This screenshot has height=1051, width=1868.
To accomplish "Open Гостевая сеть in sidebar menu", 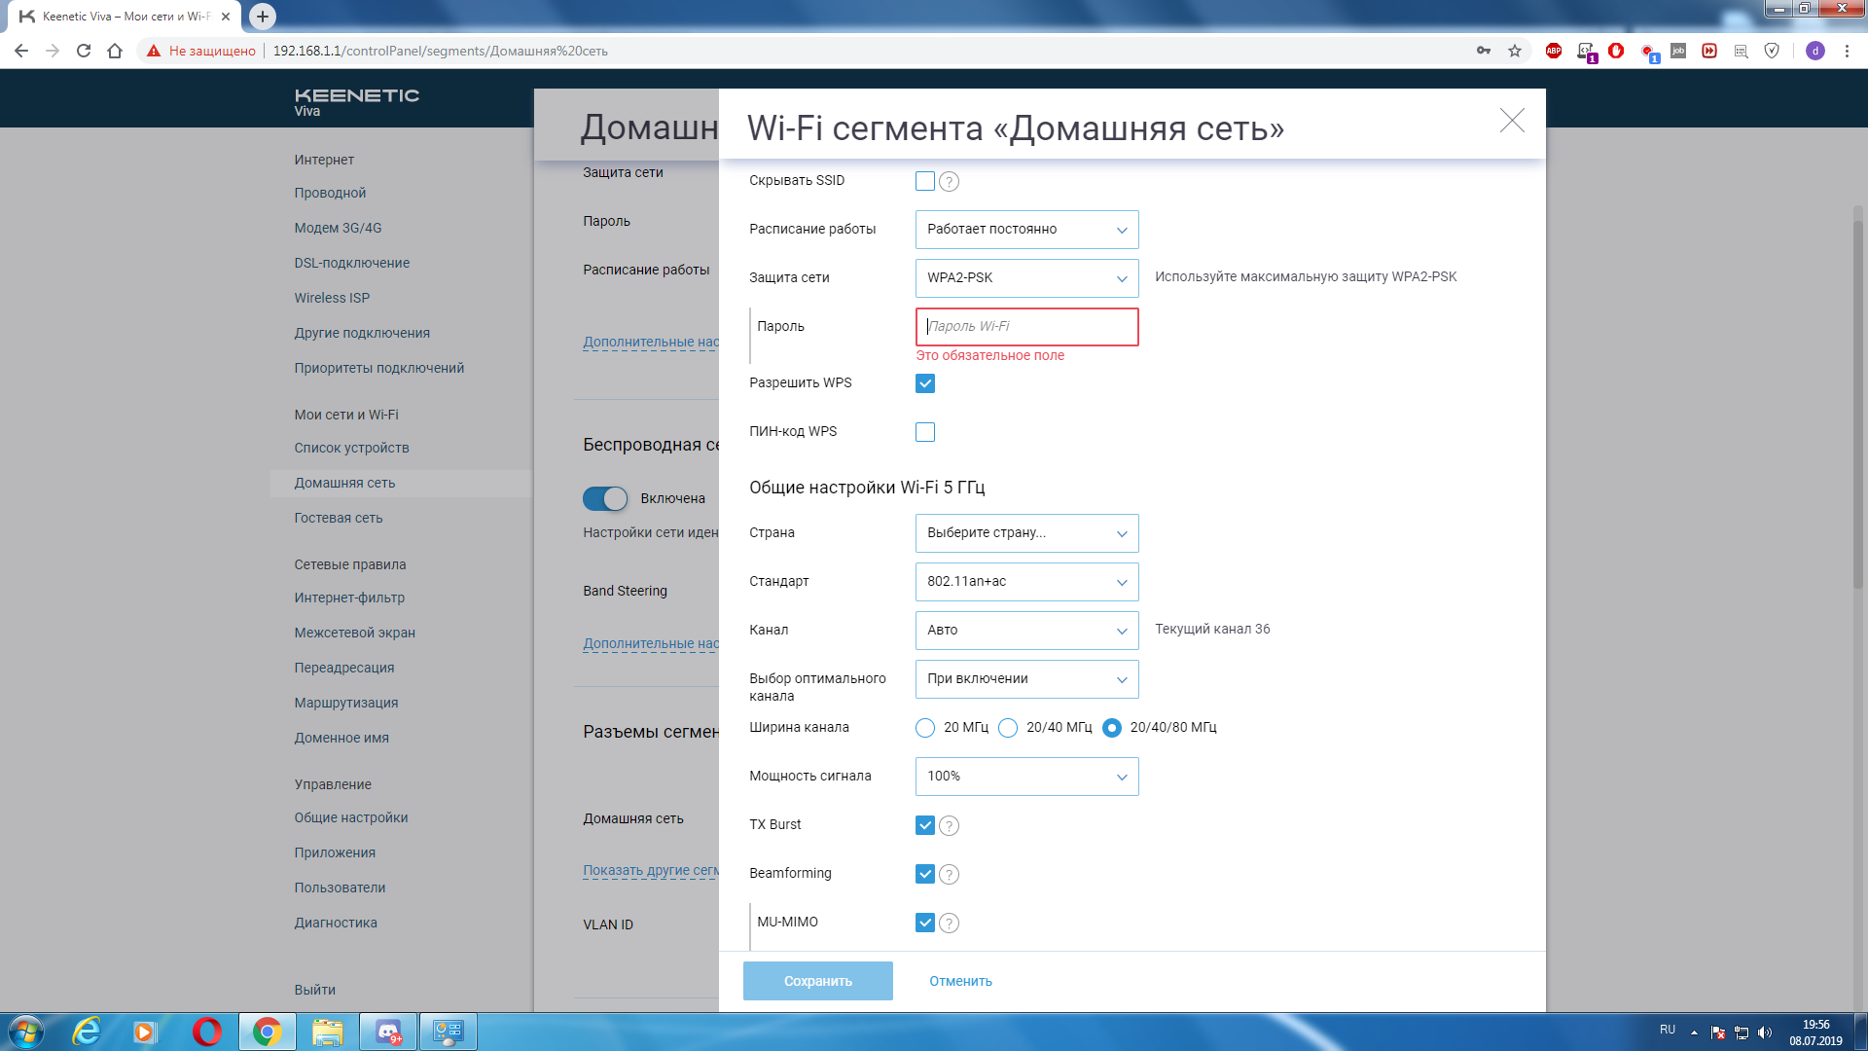I will [x=339, y=518].
